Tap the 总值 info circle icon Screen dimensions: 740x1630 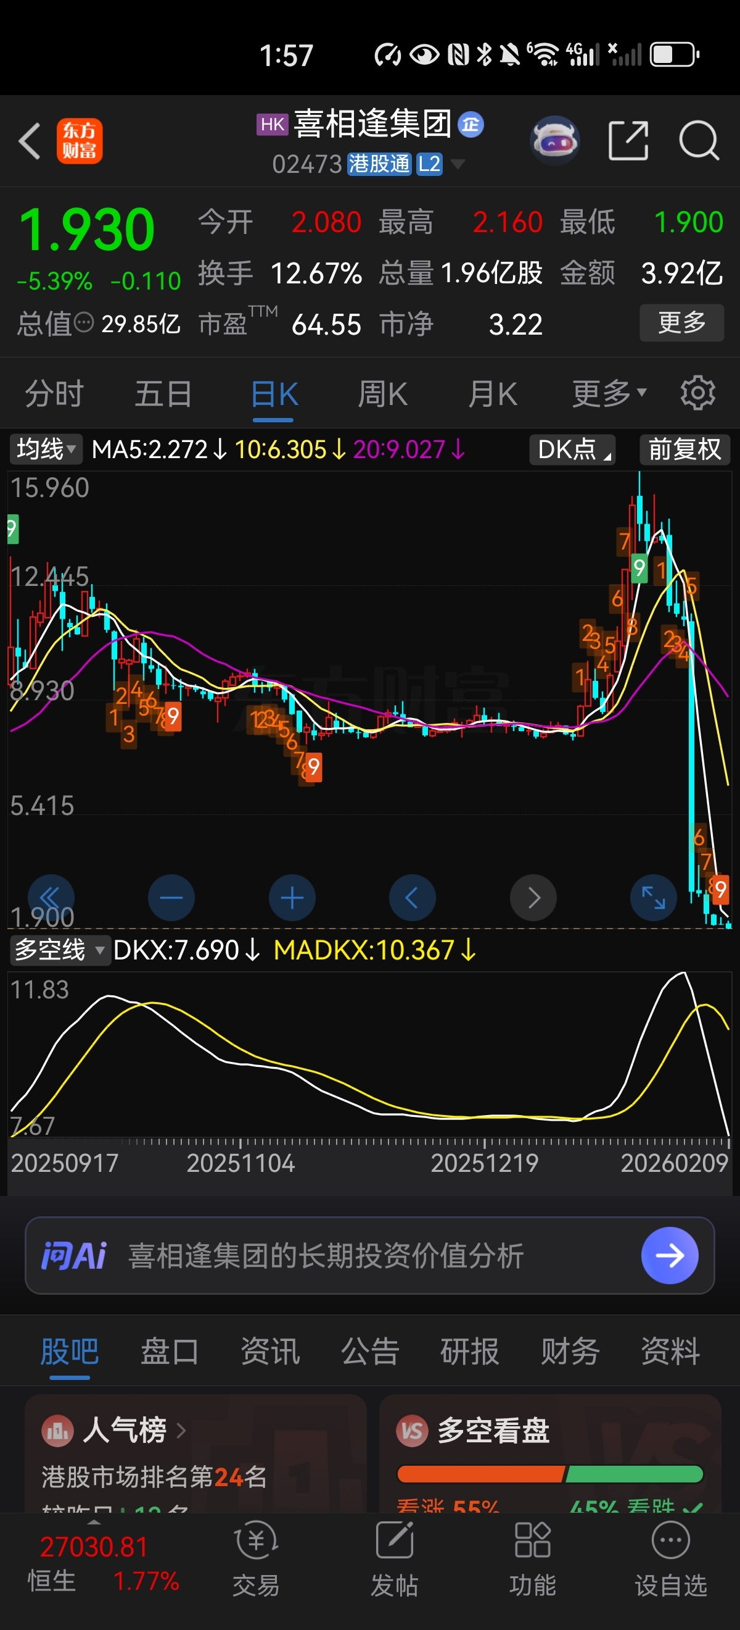point(84,324)
